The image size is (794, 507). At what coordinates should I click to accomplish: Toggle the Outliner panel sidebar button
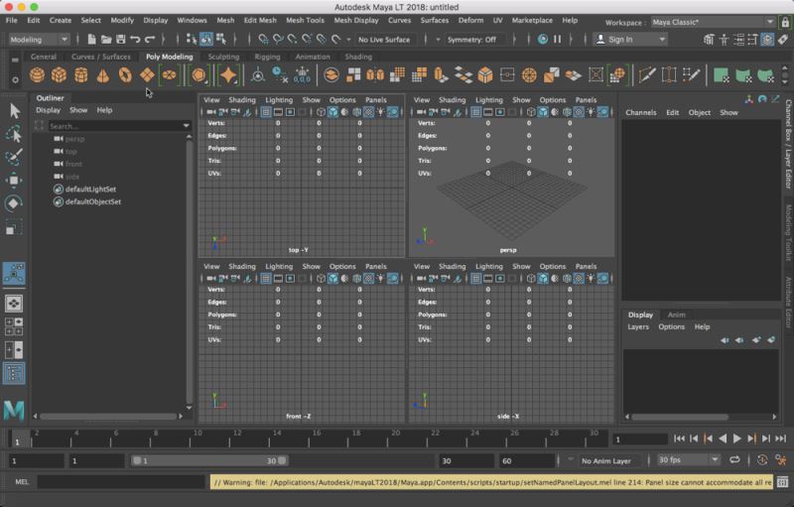(14, 373)
